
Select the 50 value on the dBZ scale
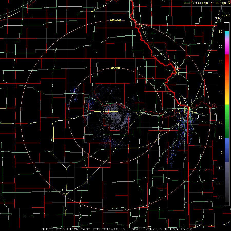point(220,77)
